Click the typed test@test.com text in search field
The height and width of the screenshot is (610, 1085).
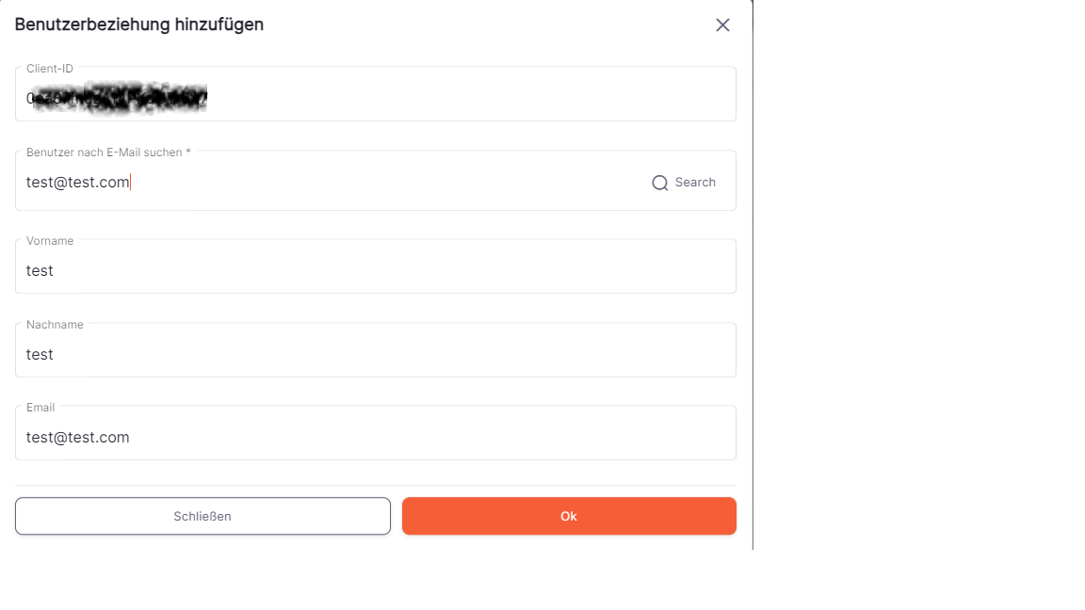click(x=77, y=182)
